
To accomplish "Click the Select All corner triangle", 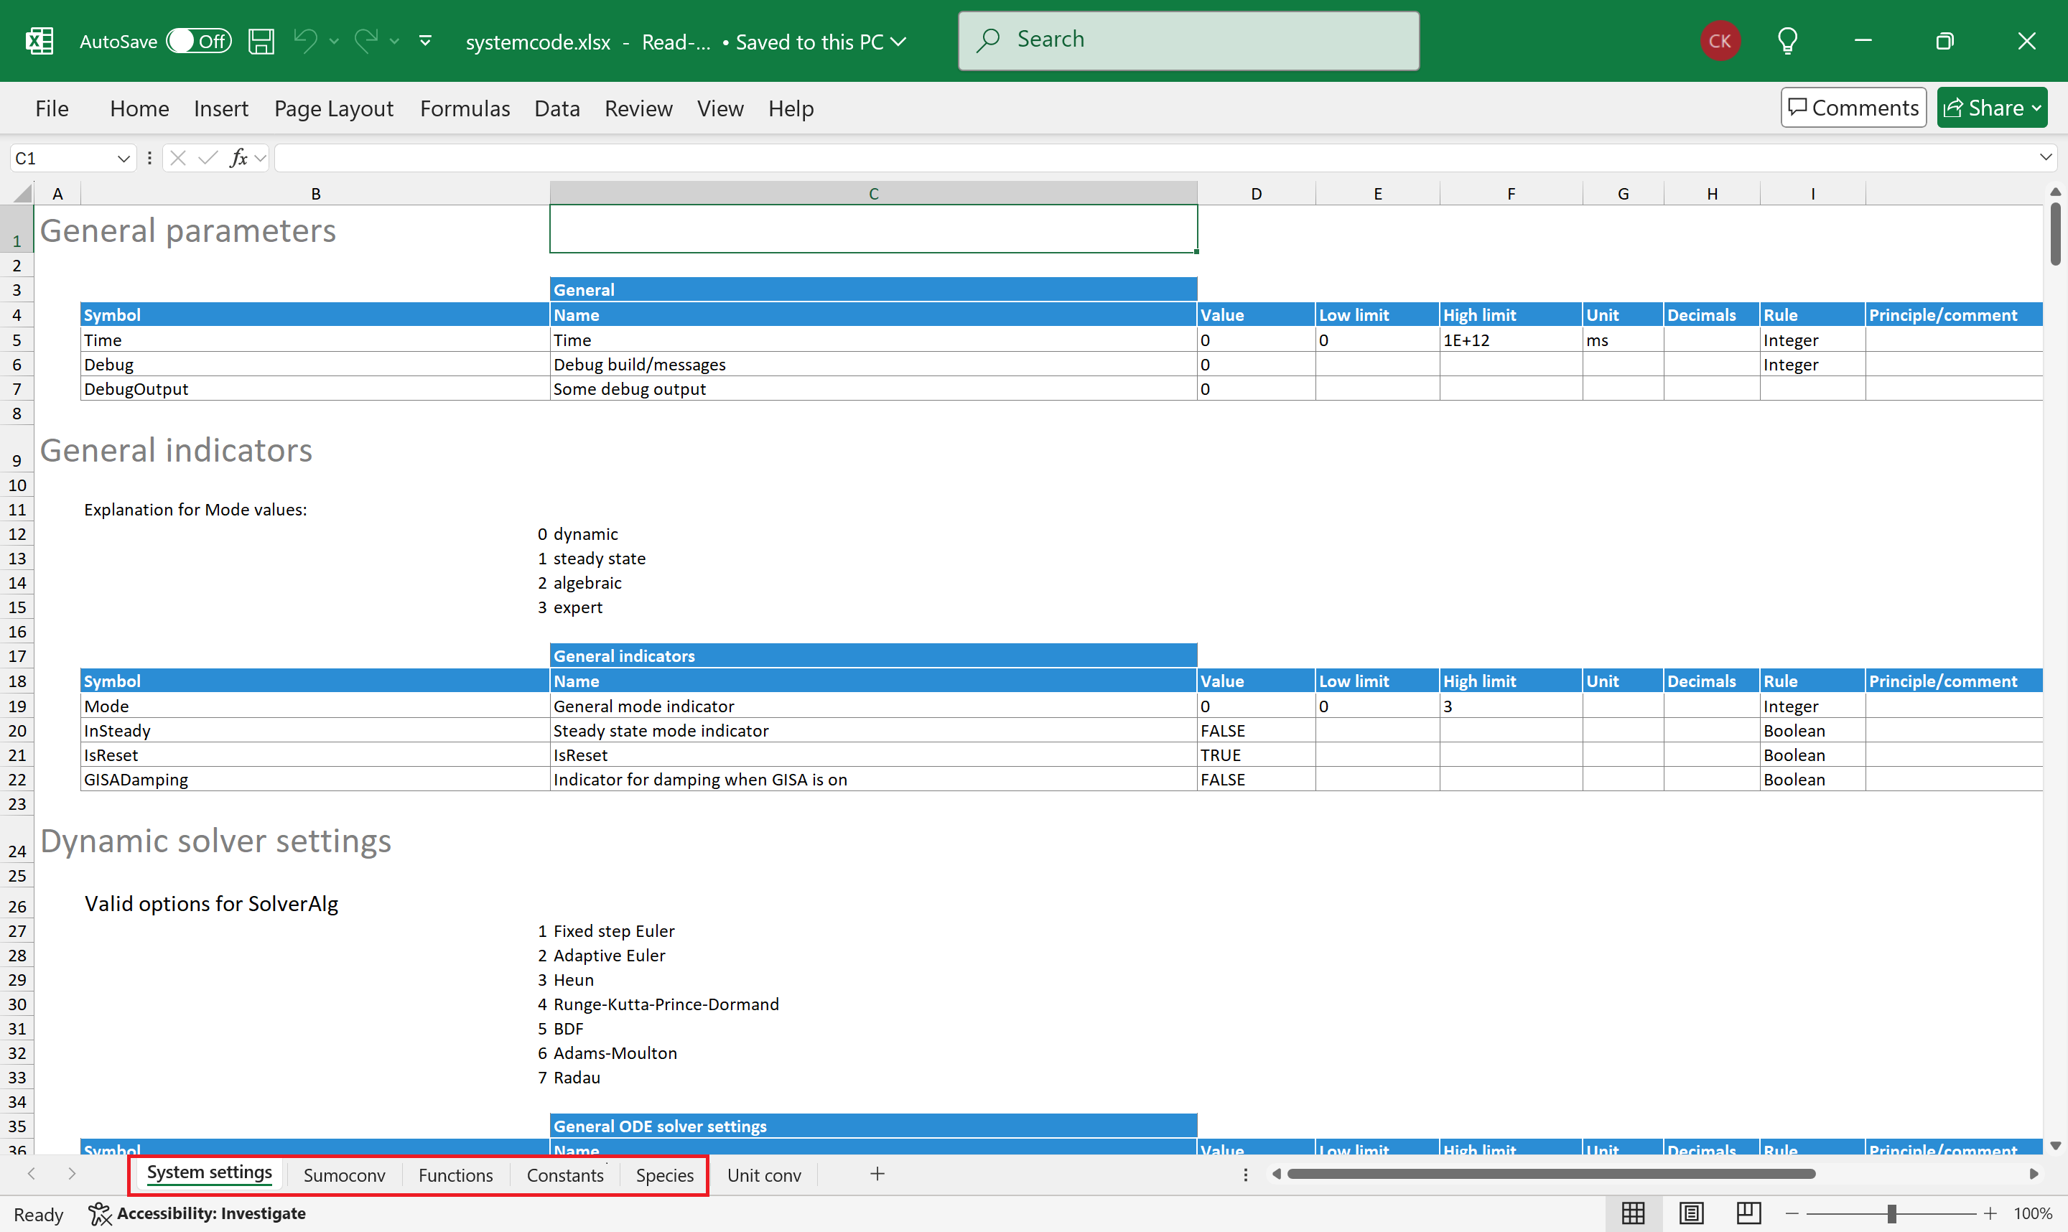I will 22,193.
